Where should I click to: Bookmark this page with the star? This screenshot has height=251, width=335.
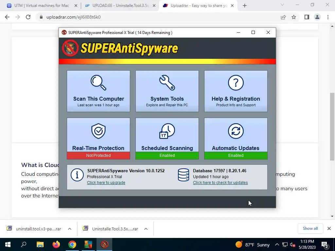click(294, 17)
